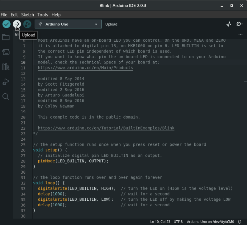Click line number 26 in the gutter
The width and height of the screenshot is (247, 225).
click(23, 150)
